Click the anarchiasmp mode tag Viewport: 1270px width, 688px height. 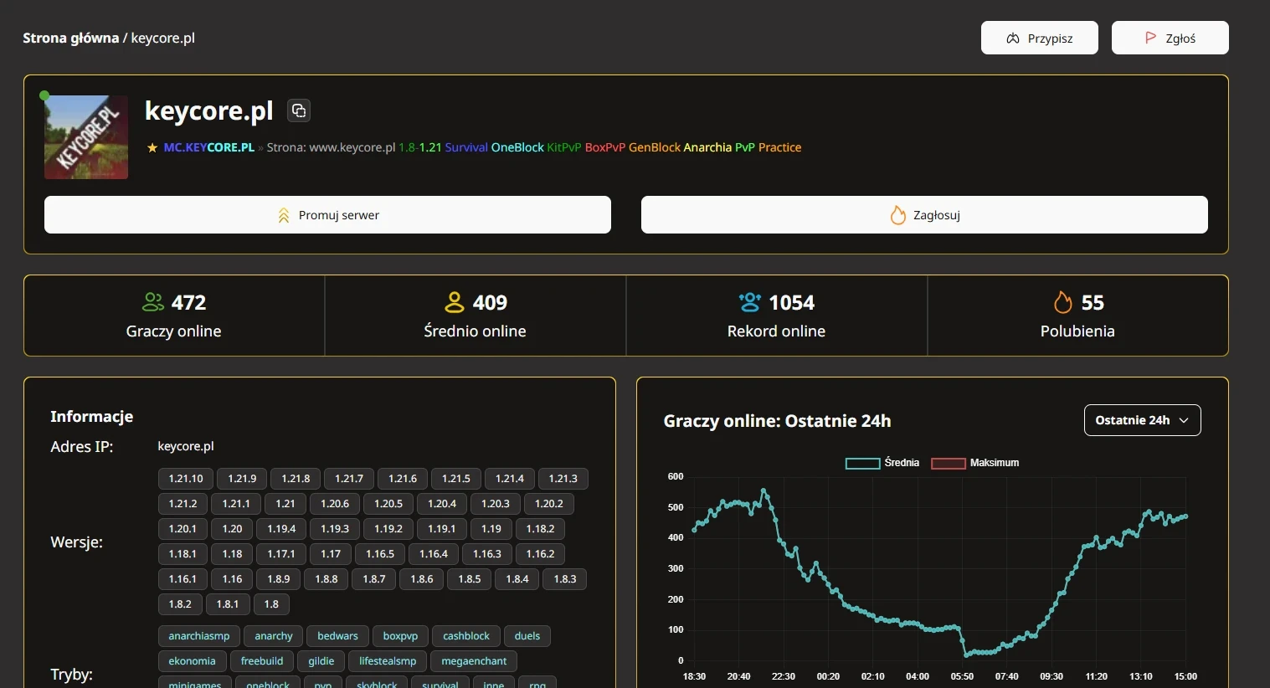199,636
